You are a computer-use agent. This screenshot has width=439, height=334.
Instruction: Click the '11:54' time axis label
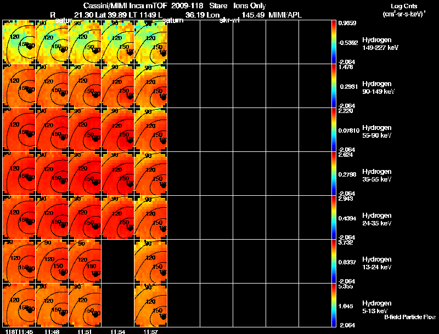pyautogui.click(x=117, y=332)
